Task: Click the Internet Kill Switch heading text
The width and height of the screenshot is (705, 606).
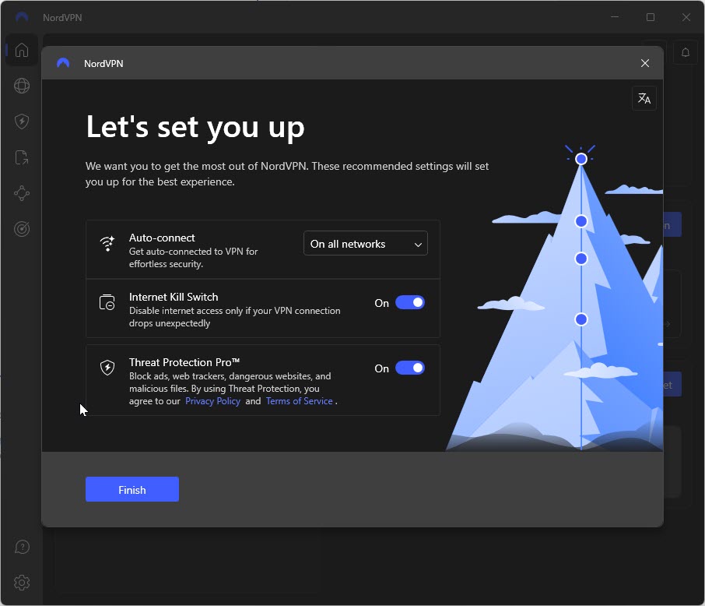Action: point(174,297)
